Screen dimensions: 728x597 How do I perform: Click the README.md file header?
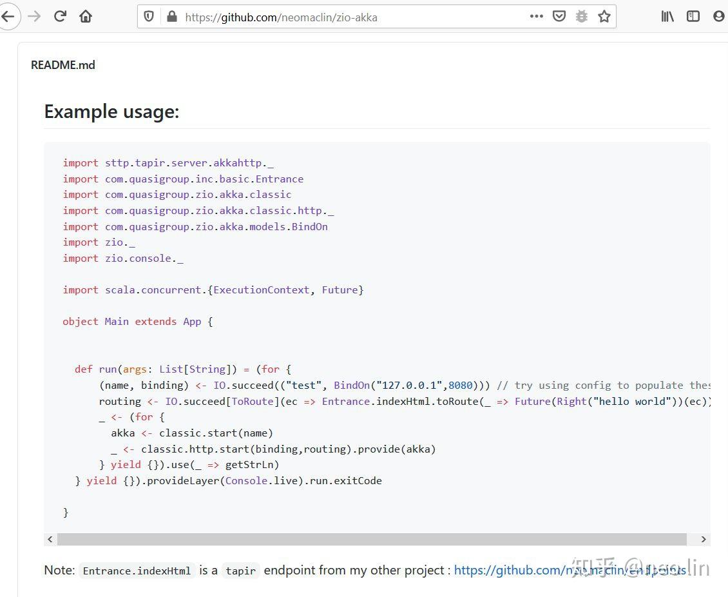63,65
